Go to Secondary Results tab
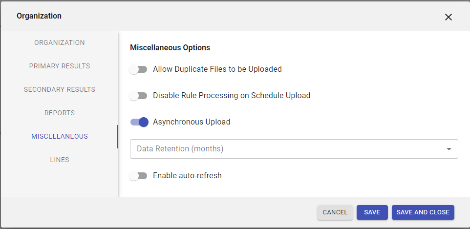Screen dimensions: 470x229 click(59, 89)
